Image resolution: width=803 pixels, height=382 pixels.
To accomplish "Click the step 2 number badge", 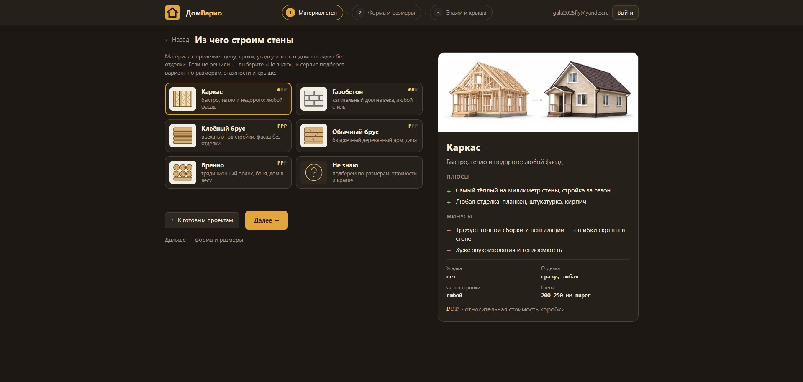I will [x=360, y=13].
